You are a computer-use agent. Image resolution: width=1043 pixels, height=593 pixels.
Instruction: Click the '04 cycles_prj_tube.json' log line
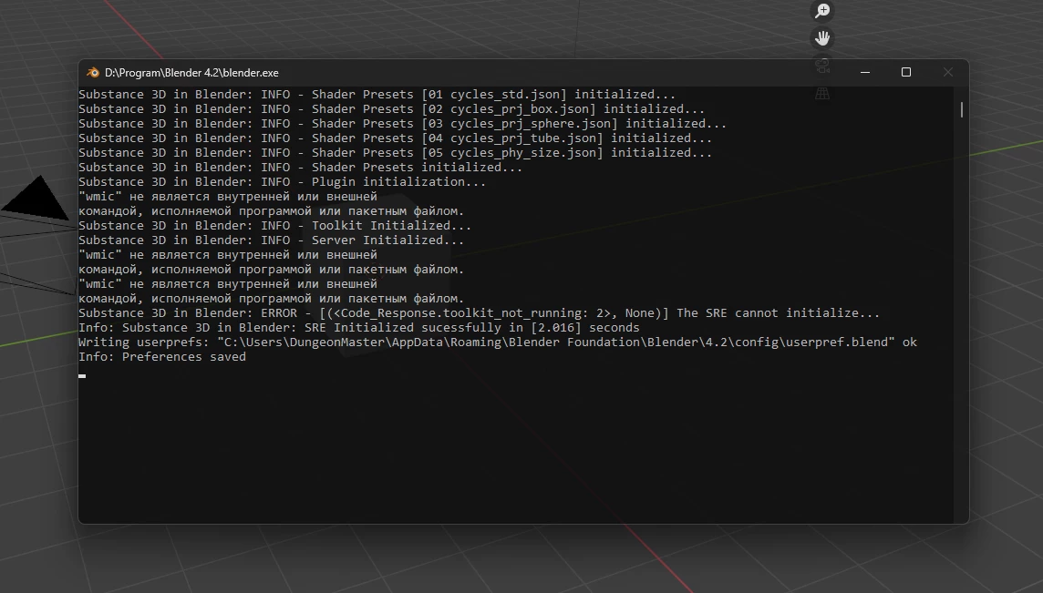395,138
